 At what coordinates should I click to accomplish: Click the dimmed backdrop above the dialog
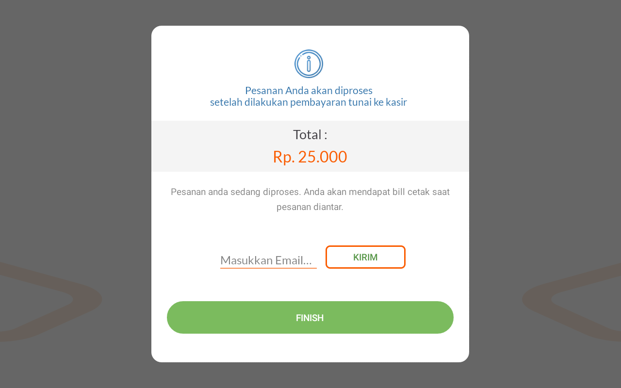(x=310, y=12)
